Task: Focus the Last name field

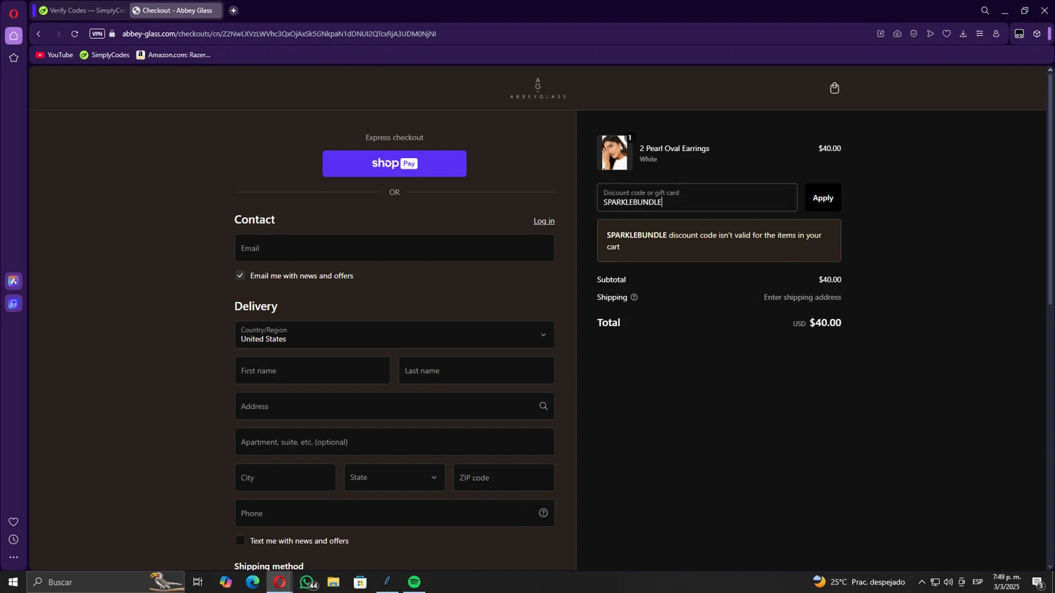Action: (x=477, y=370)
